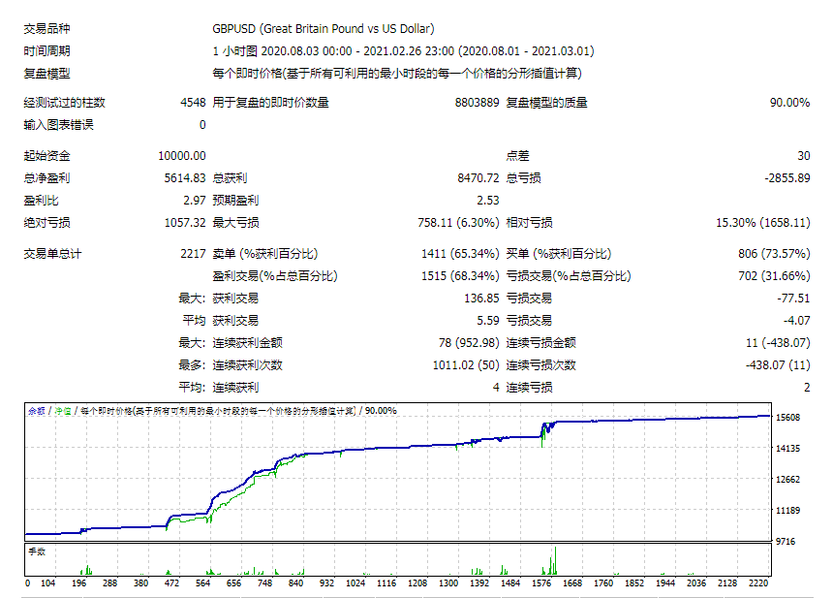
Task: Click the 交易单总计 value 2217
Action: [193, 254]
